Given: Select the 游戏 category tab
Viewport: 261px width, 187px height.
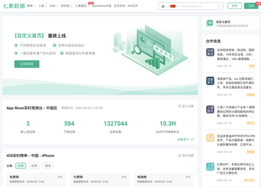Looking at the screenshot, I should (48, 166).
